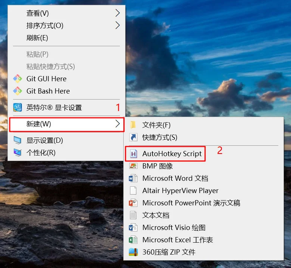Image resolution: width=291 pixels, height=268 pixels.
Task: Open 英特尔® 显卡设置
Action: click(x=66, y=107)
